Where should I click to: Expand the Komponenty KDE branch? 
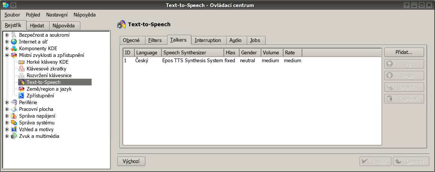pyautogui.click(x=7, y=48)
